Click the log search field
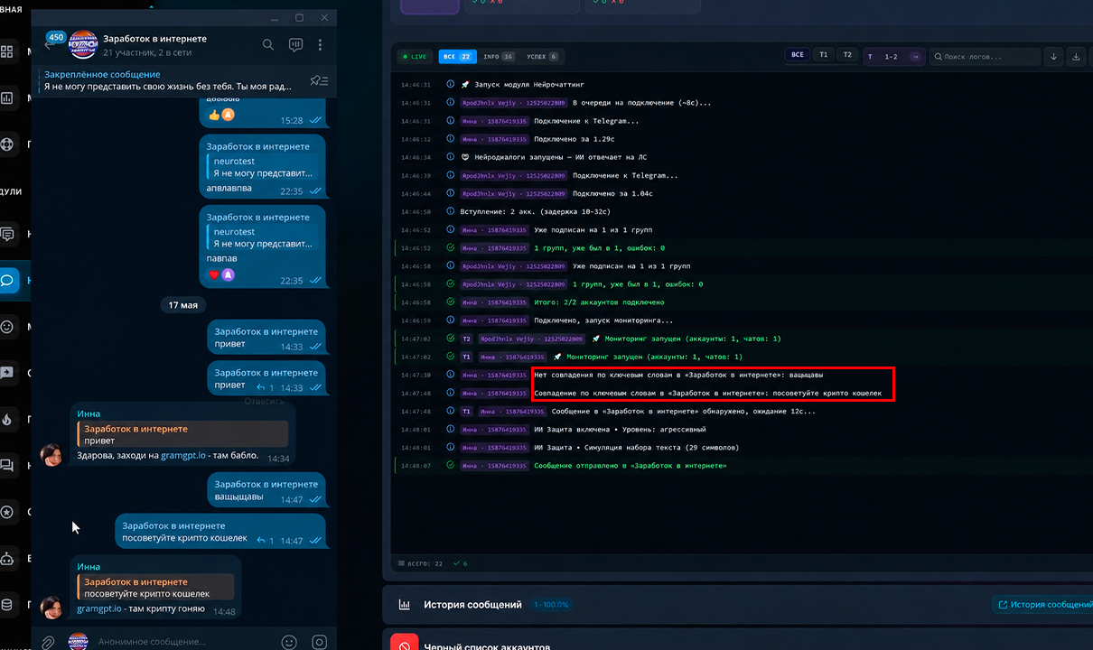Image resolution: width=1093 pixels, height=650 pixels. point(986,56)
